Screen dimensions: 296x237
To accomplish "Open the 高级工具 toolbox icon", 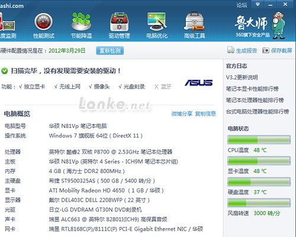I will 195,21.
